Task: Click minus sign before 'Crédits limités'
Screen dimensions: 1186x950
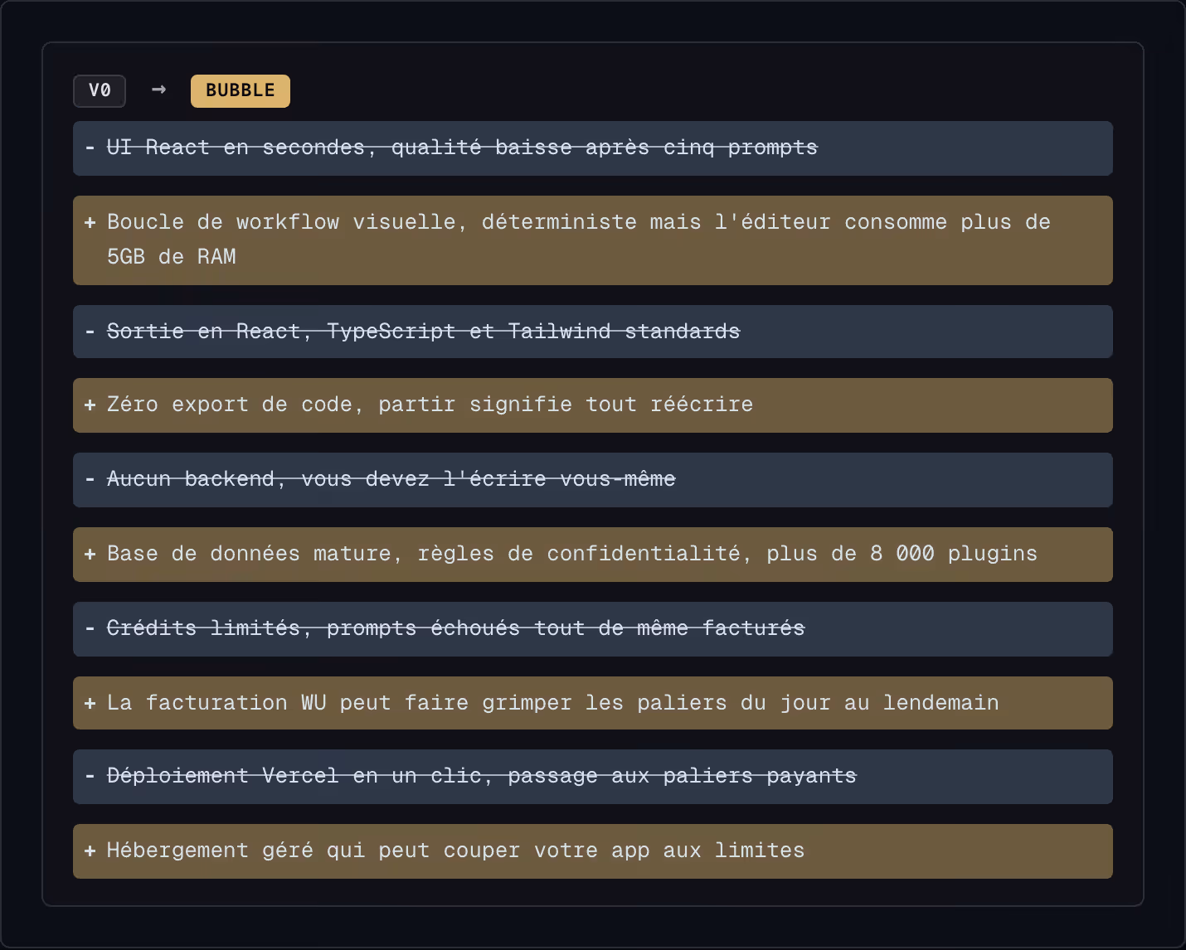Action: coord(90,628)
